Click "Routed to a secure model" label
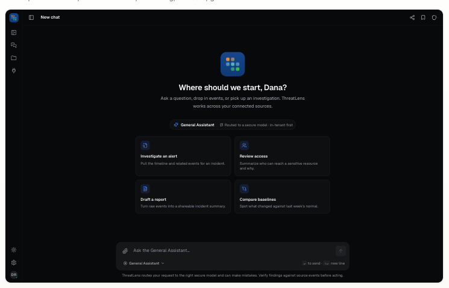Viewport: 449px width, 288px height. pyautogui.click(x=256, y=125)
